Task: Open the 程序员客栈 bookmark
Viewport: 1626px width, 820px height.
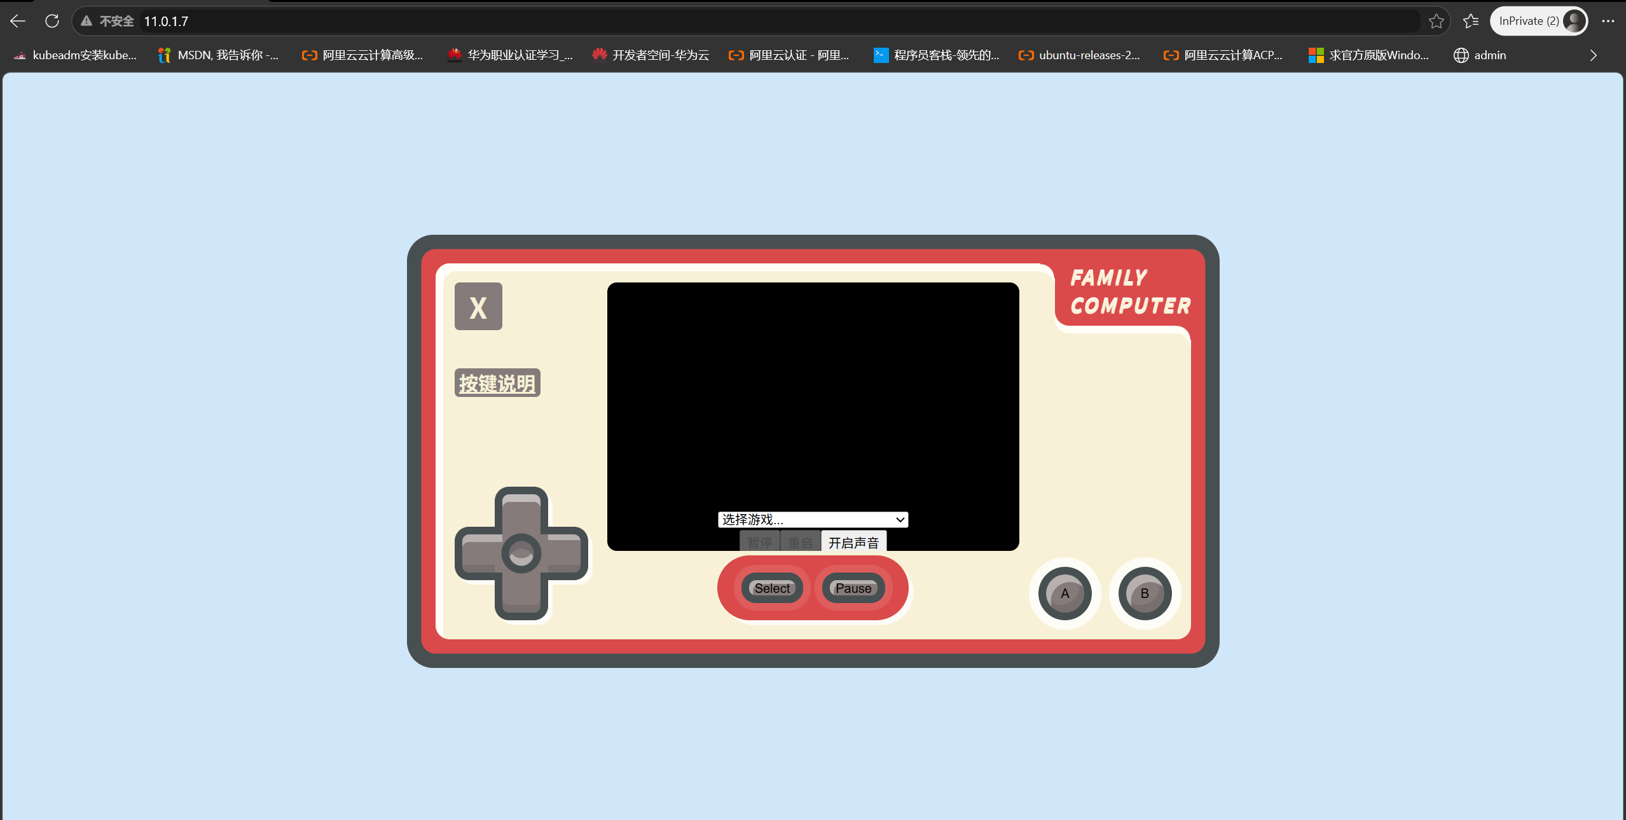Action: tap(937, 55)
